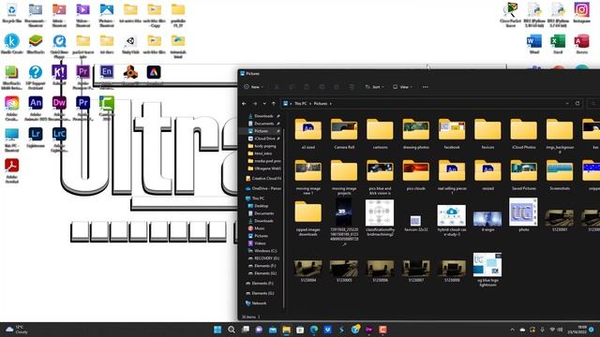
Task: Open the Instagram desktop shortcut
Action: (x=581, y=13)
